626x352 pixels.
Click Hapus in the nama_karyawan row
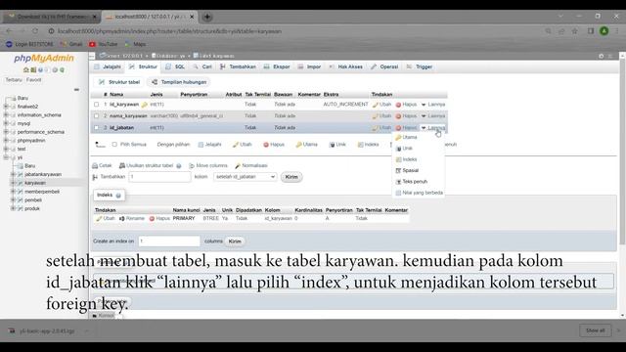[x=406, y=115]
